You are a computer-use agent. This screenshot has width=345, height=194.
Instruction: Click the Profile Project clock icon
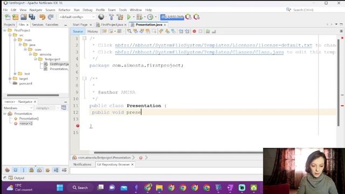(x=150, y=17)
